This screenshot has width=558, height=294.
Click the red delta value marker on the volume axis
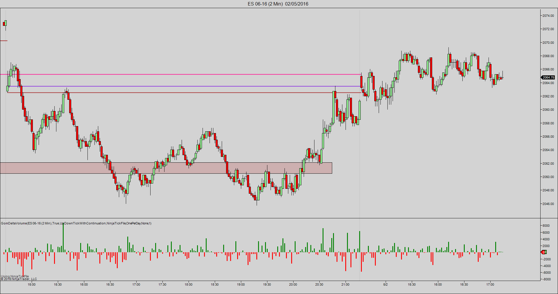[x=544, y=252]
